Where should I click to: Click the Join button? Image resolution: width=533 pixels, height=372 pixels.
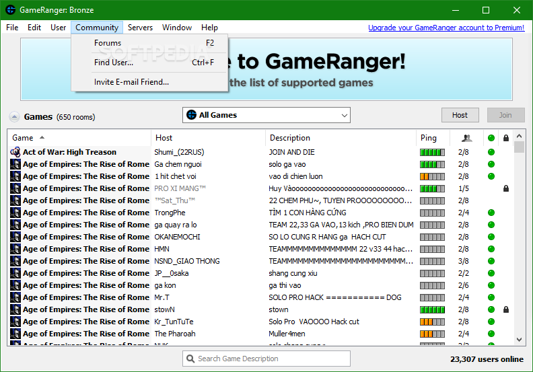click(505, 115)
